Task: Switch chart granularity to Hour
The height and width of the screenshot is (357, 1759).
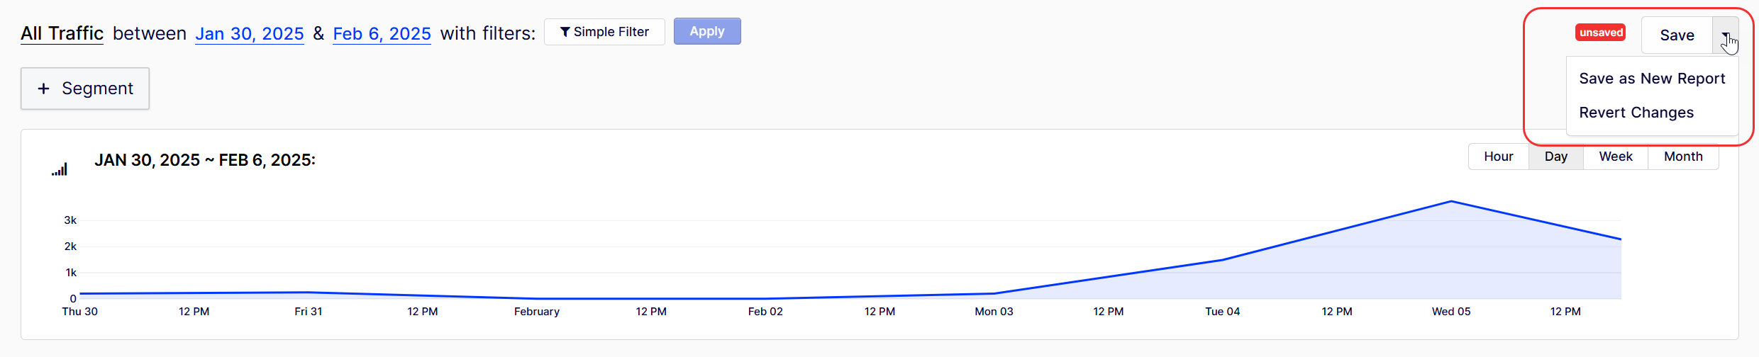Action: tap(1498, 157)
